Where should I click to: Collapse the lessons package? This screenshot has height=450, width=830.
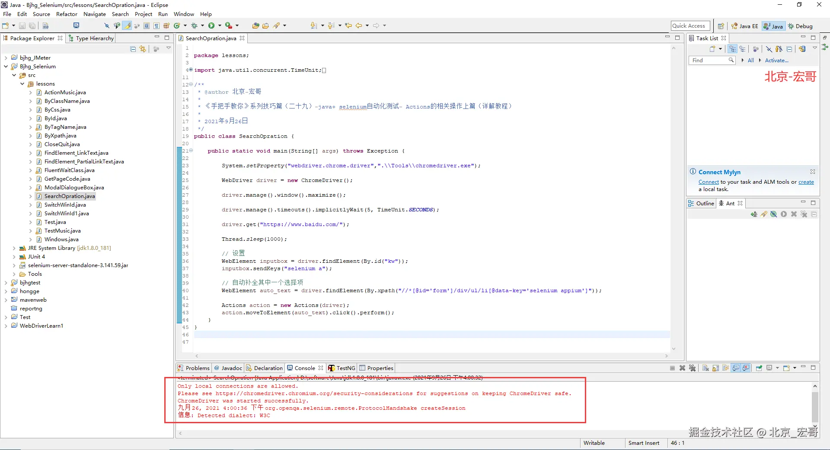coord(22,84)
